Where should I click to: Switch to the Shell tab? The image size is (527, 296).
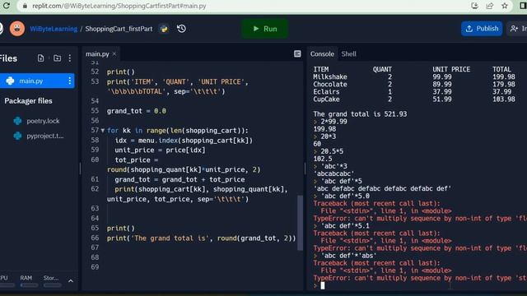click(x=349, y=54)
